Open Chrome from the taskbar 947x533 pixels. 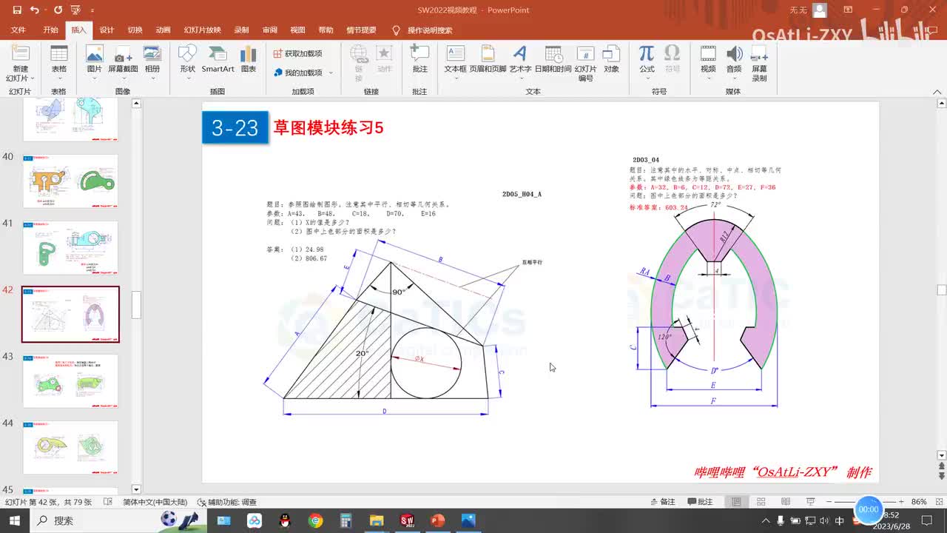coord(316,520)
